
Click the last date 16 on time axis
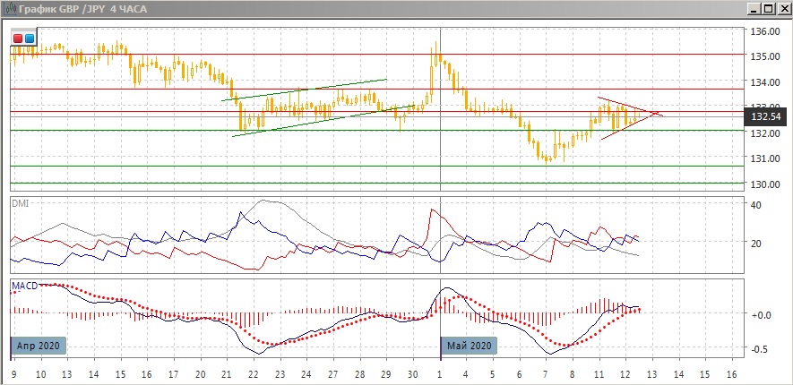coord(732,374)
